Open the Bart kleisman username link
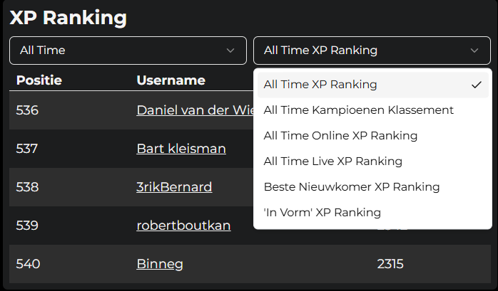This screenshot has width=498, height=291. pyautogui.click(x=181, y=149)
